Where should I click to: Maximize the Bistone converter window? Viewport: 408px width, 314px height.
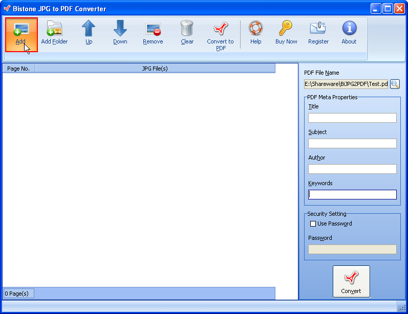[x=388, y=9]
